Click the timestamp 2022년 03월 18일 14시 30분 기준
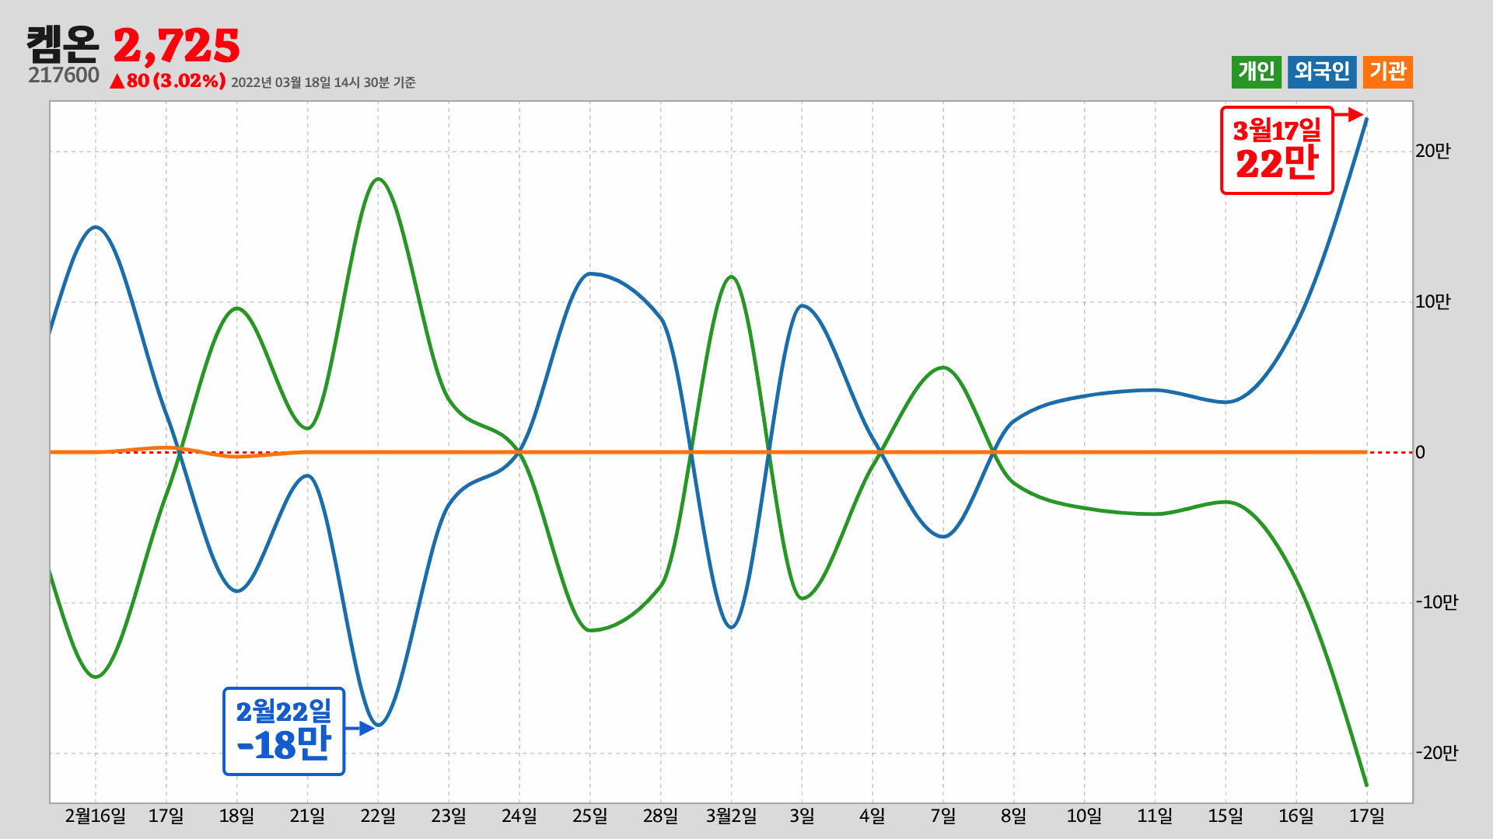1493x839 pixels. 323,82
